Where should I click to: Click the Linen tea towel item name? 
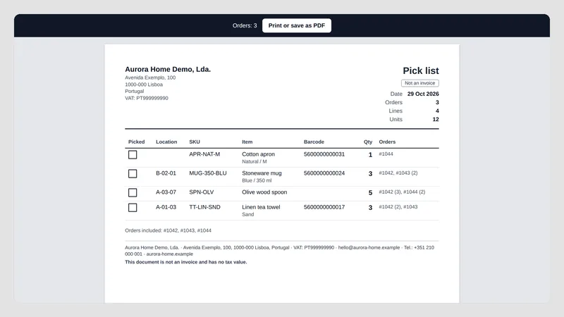(261, 207)
